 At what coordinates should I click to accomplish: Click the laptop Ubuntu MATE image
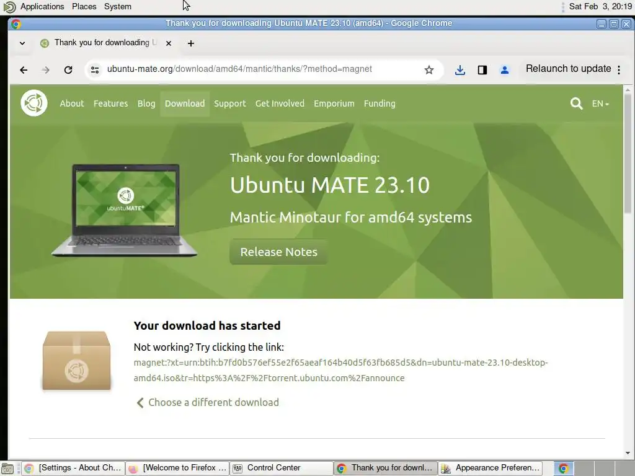click(x=125, y=210)
